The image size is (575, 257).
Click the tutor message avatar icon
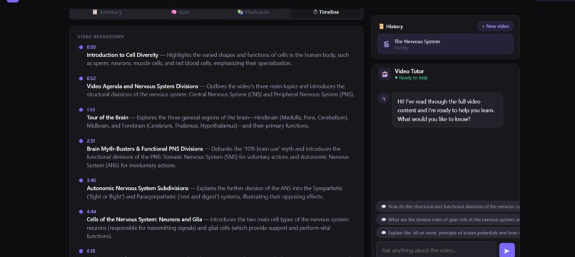[384, 99]
